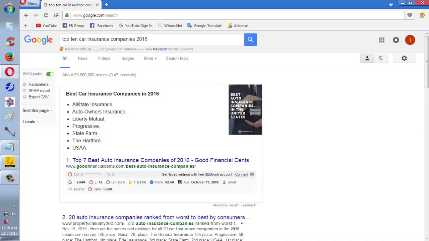Open the Opera Menu button
The height and width of the screenshot is (241, 429).
click(x=29, y=3)
